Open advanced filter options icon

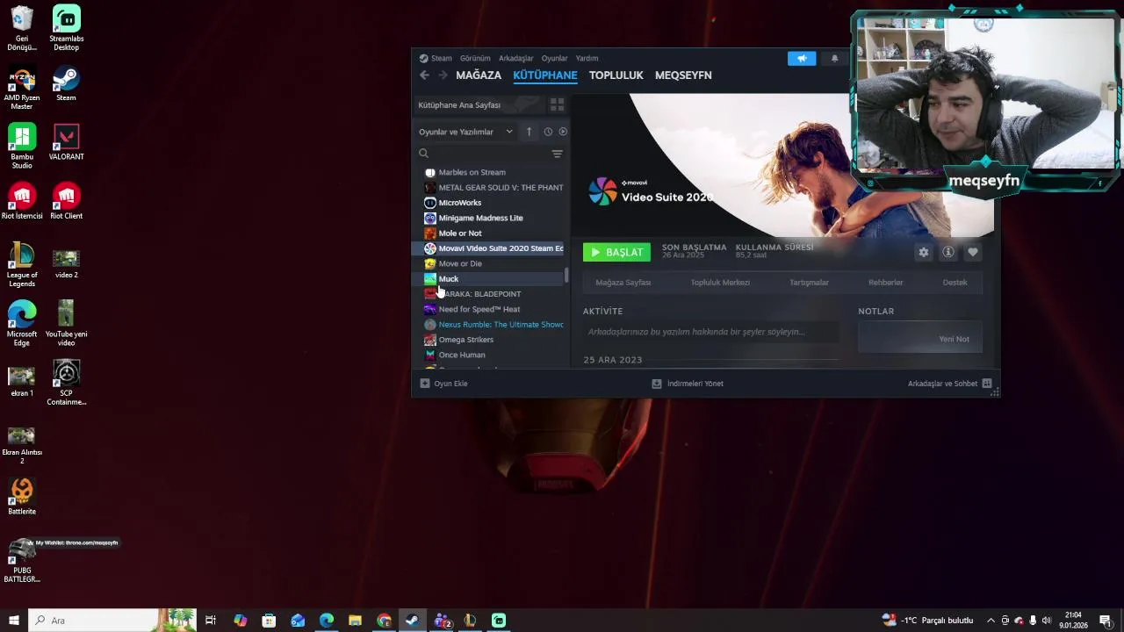coord(557,154)
